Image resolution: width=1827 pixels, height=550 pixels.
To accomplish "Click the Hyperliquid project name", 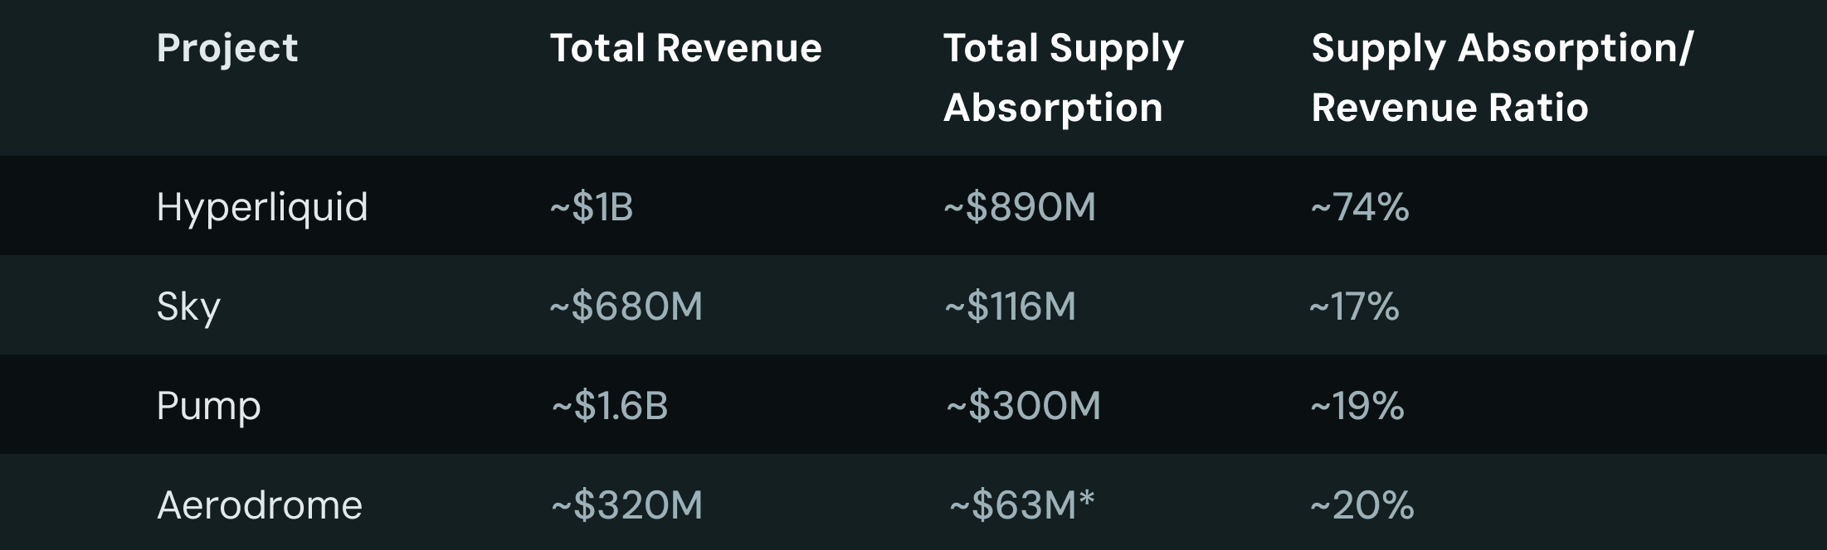I will click(x=261, y=207).
